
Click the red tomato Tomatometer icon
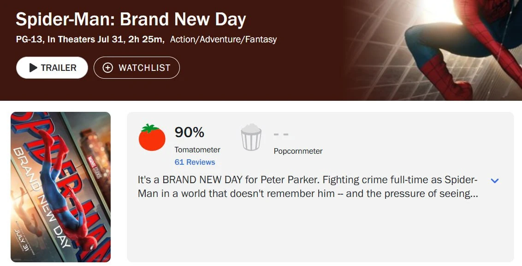click(152, 138)
